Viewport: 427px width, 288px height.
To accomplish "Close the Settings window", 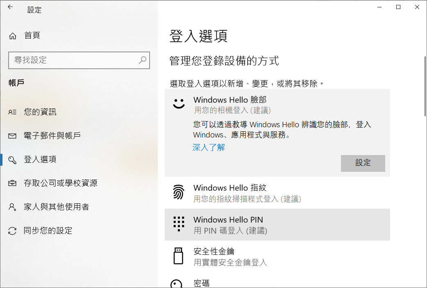I will [417, 7].
